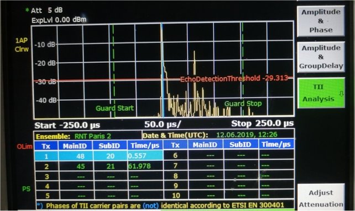Select the Amplitude & GroupDelay softkey
Screen dimensions: 355x211
[321, 57]
